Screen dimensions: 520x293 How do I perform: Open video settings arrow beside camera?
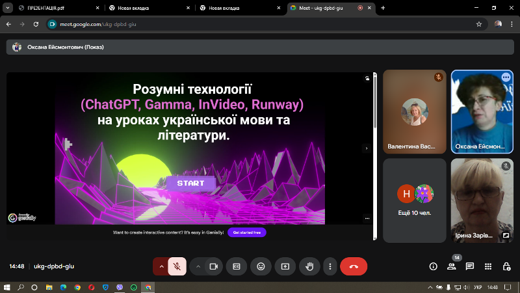[198, 266]
